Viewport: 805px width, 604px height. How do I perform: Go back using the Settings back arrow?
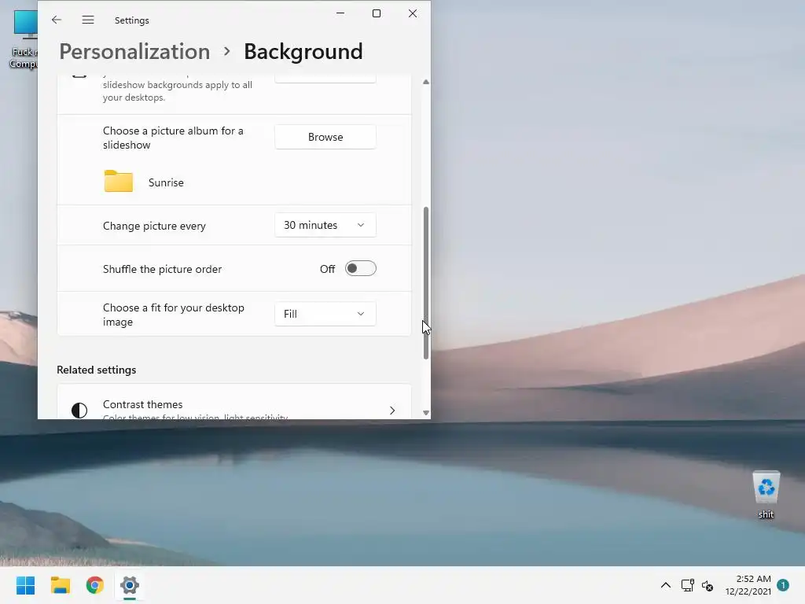coord(57,20)
